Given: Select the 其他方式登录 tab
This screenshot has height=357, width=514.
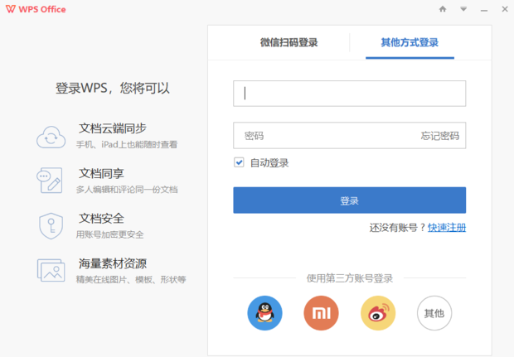Looking at the screenshot, I should 410,42.
